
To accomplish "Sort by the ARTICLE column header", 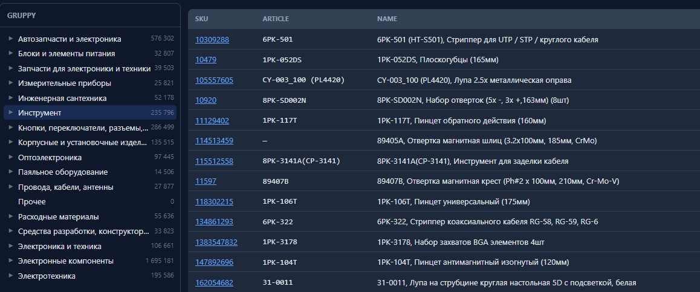I will click(x=276, y=19).
